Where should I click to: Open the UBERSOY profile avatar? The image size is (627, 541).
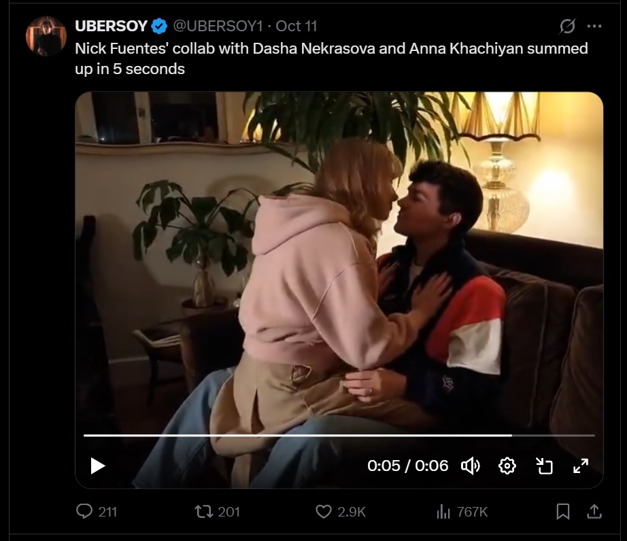46,36
